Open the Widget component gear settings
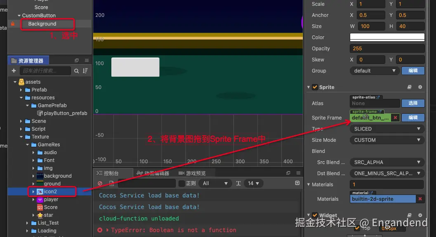This screenshot has height=237, width=436. click(x=420, y=215)
